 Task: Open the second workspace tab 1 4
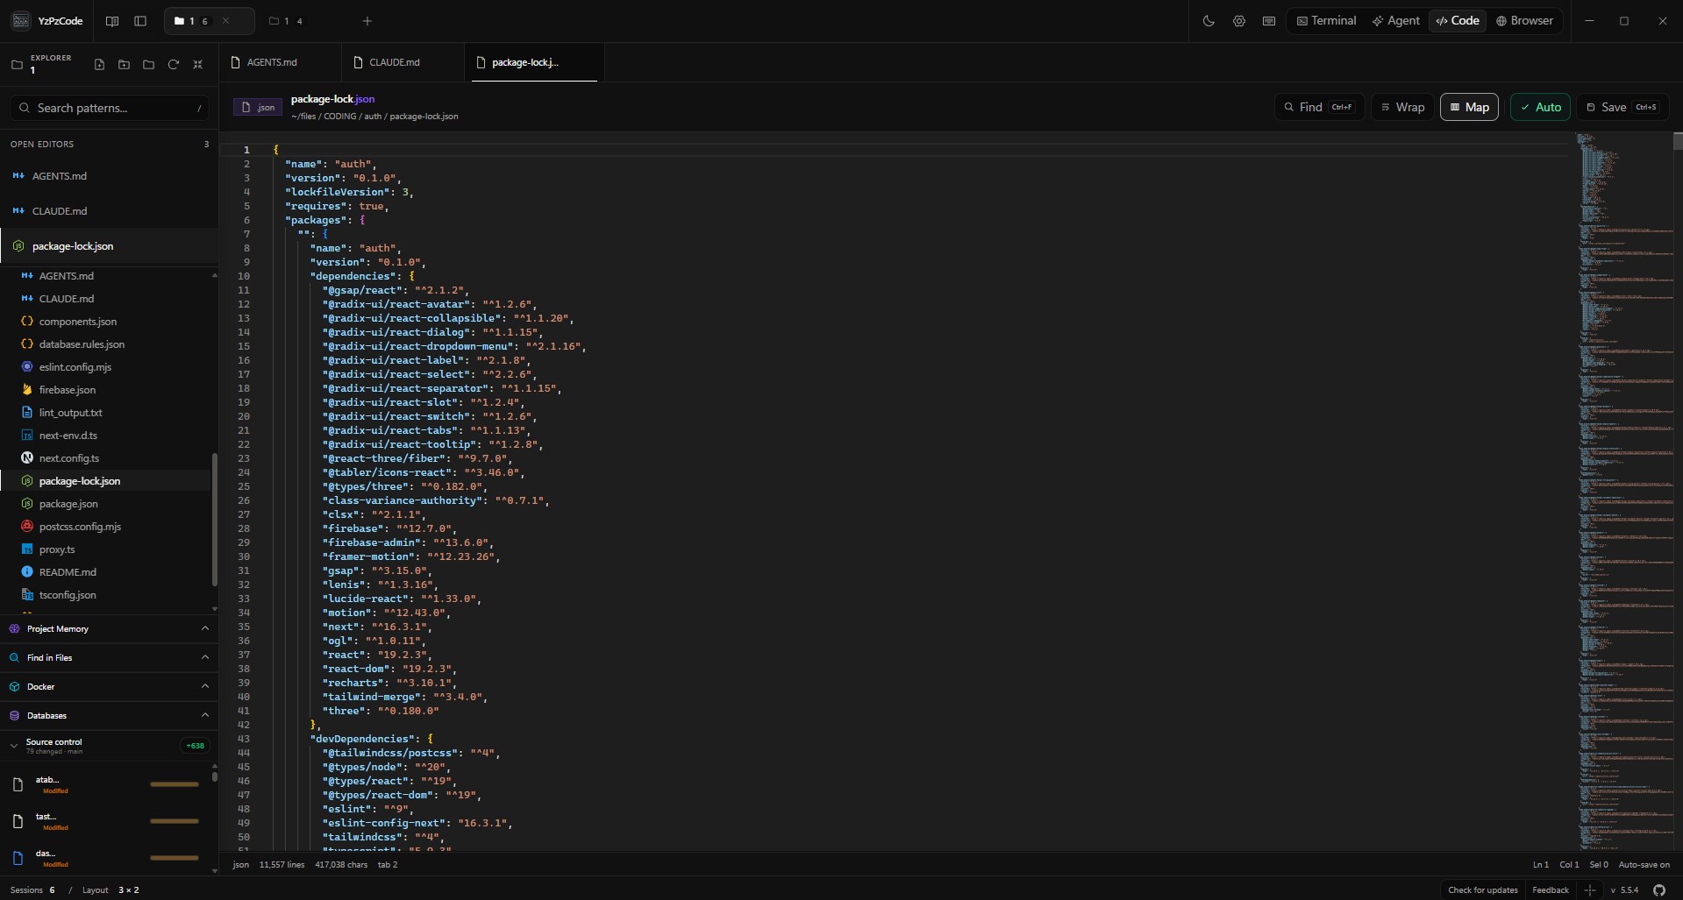pyautogui.click(x=287, y=21)
